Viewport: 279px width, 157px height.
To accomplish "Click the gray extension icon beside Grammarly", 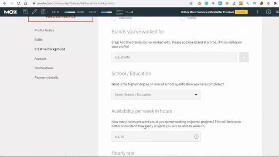I will coord(213,3).
